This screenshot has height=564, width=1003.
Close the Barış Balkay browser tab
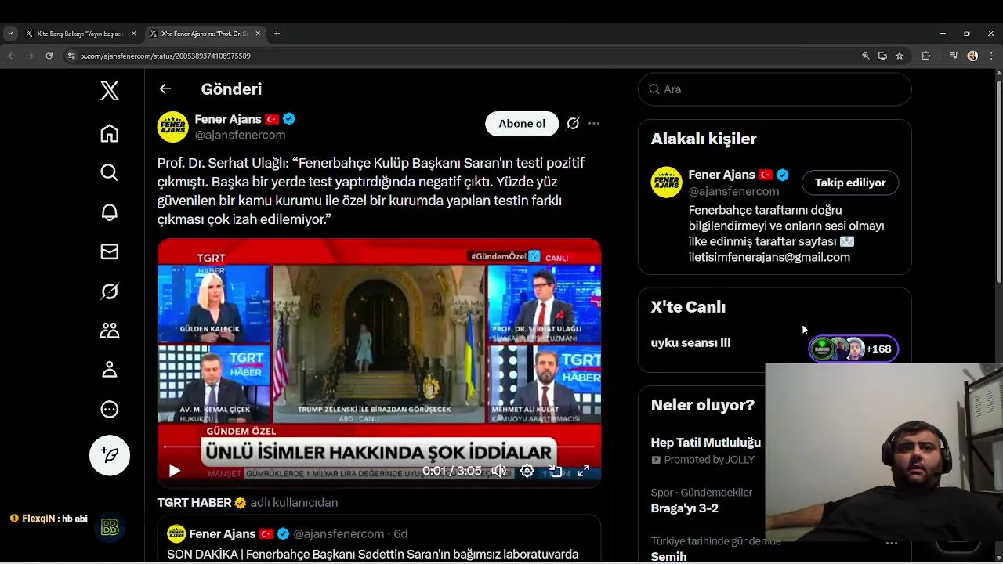[x=133, y=34]
